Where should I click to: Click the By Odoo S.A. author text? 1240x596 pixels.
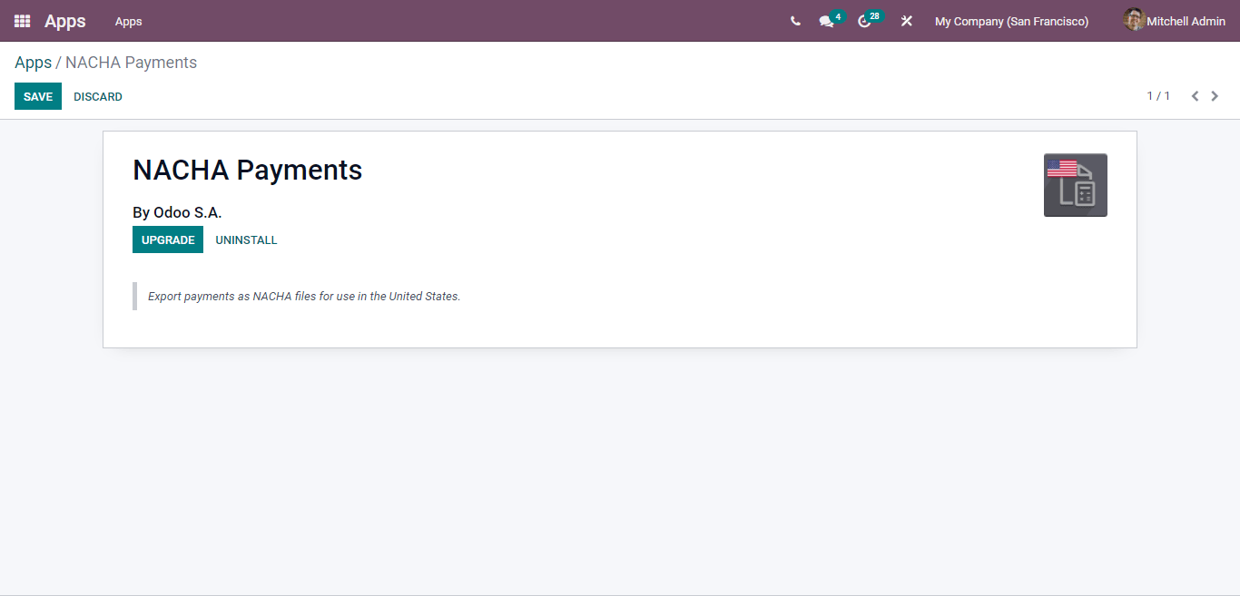tap(177, 212)
